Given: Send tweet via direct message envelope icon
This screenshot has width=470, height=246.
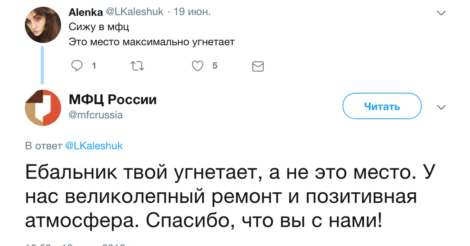Looking at the screenshot, I should (258, 67).
